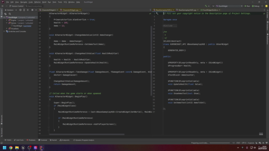Viewport: 269px width, 151px height.
Task: Open the TODO tool window
Action: click(8, 140)
